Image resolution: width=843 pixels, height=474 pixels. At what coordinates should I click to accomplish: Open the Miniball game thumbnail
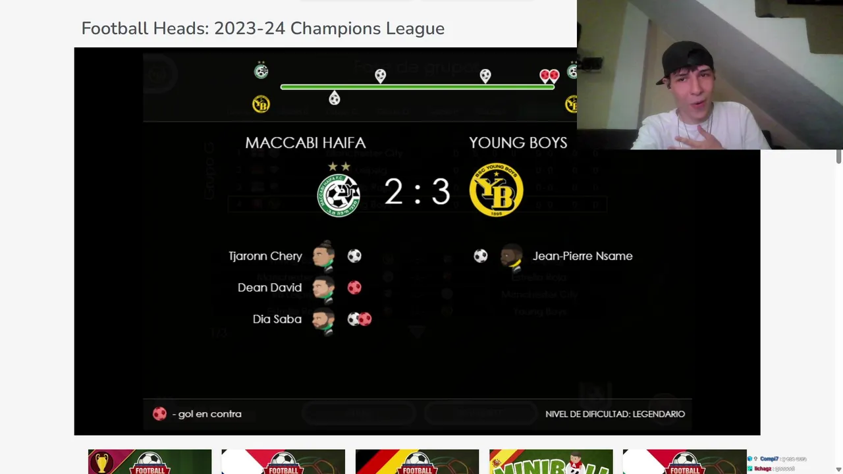point(551,461)
